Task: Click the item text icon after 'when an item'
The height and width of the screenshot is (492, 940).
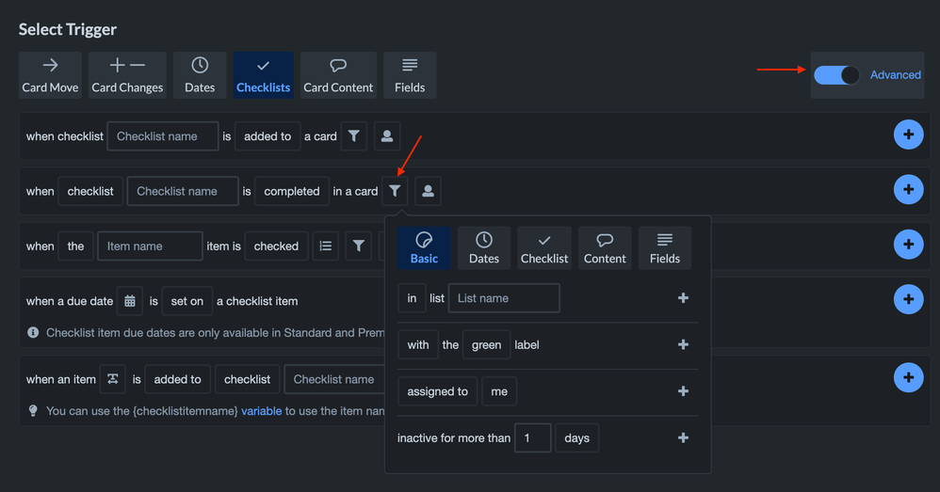Action: 113,379
